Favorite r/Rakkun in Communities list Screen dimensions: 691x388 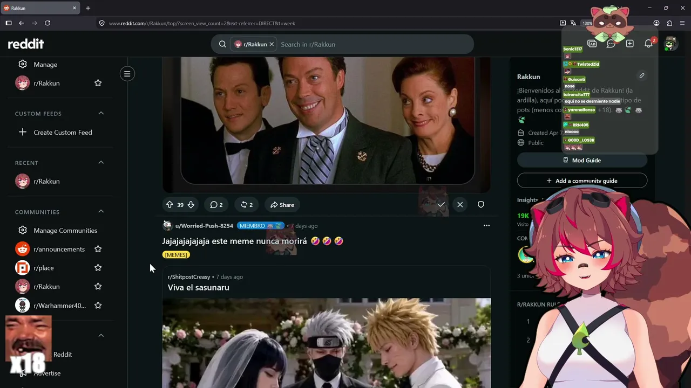pyautogui.click(x=98, y=287)
